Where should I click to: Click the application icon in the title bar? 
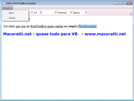[3, 3]
